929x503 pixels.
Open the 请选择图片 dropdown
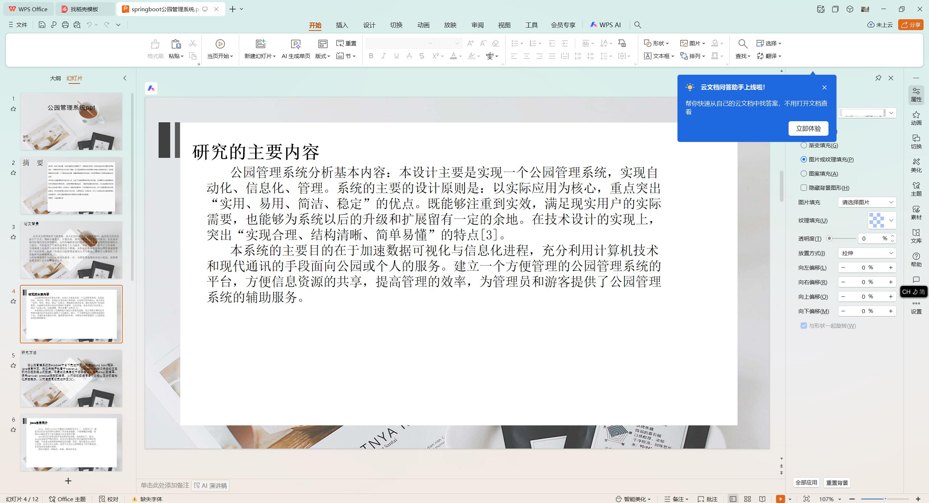(x=867, y=202)
